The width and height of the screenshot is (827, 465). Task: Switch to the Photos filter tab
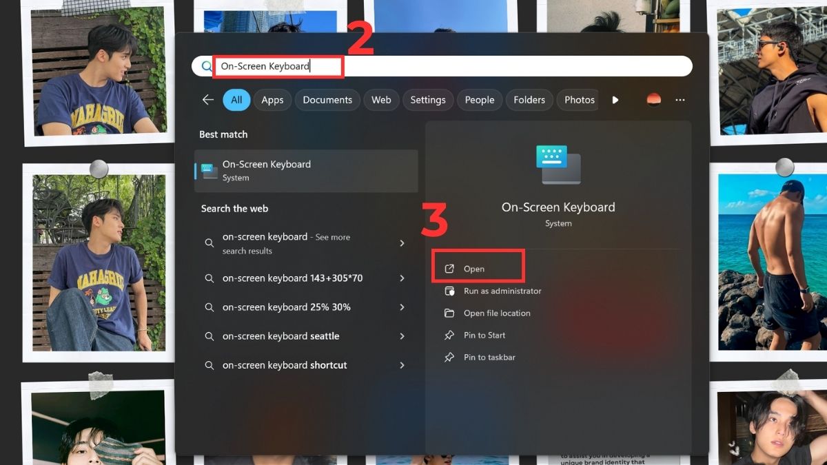tap(578, 100)
